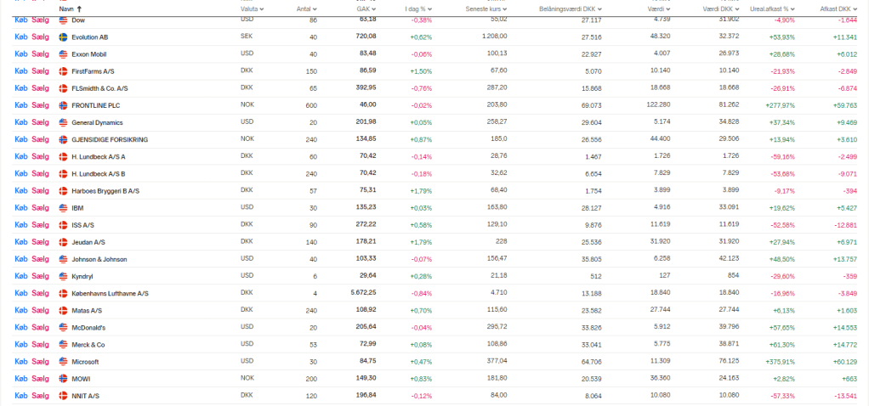Viewport: 869px width, 406px height.
Task: Open the GJENSIDIGE FORSIKRING stock name
Action: pyautogui.click(x=110, y=139)
